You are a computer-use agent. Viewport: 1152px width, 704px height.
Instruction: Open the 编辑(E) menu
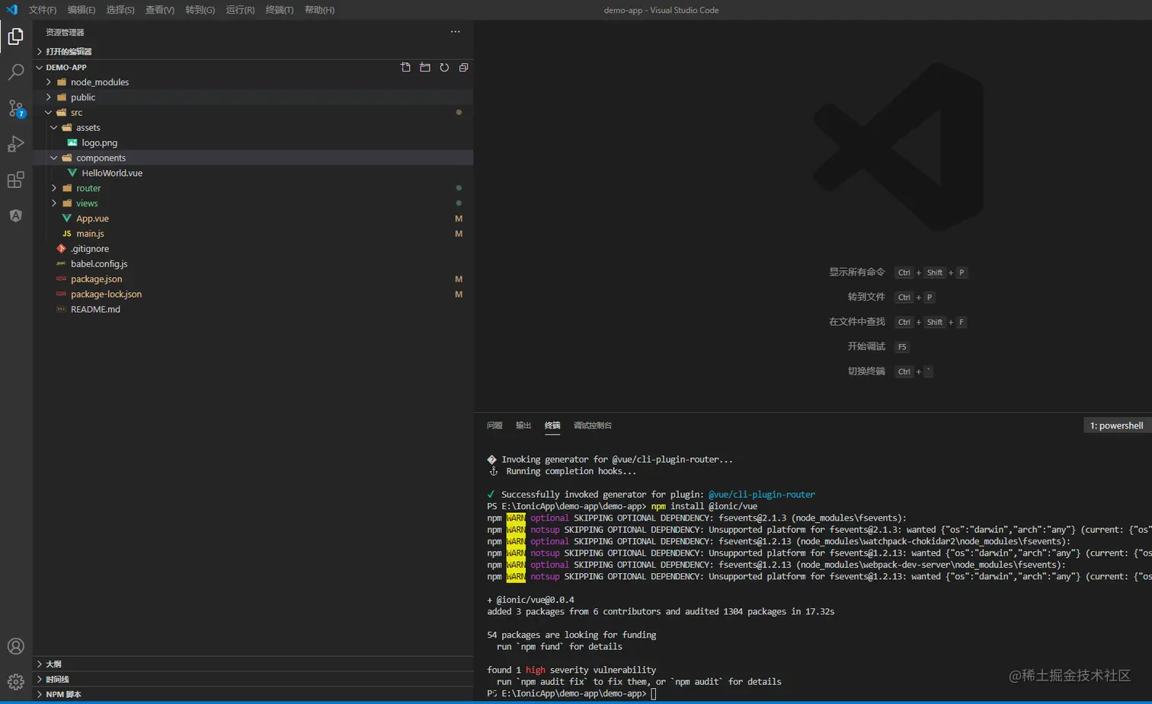tap(82, 10)
